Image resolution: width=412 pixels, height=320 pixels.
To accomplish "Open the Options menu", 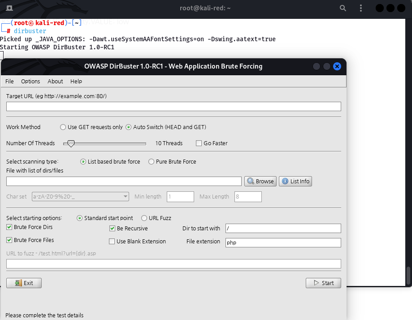I will point(30,82).
